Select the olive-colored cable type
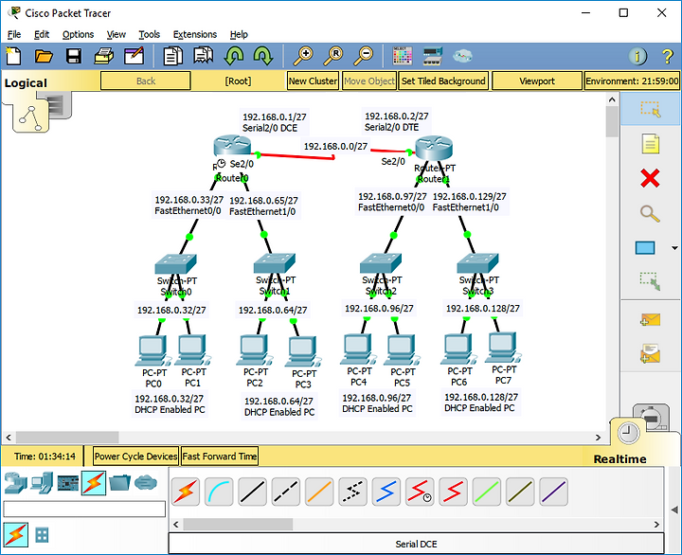The width and height of the screenshot is (682, 555). coord(520,492)
